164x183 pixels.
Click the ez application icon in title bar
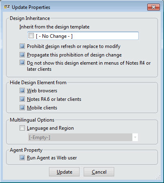tap(7, 7)
